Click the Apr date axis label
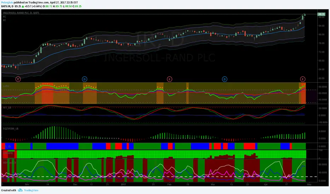The image size is (330, 194). pyautogui.click(x=266, y=184)
